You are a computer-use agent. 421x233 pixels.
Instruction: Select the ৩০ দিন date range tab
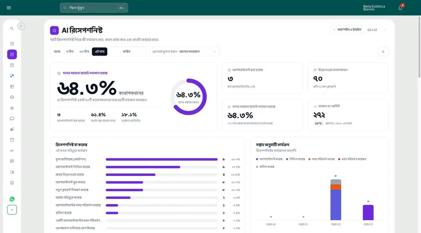(84, 51)
